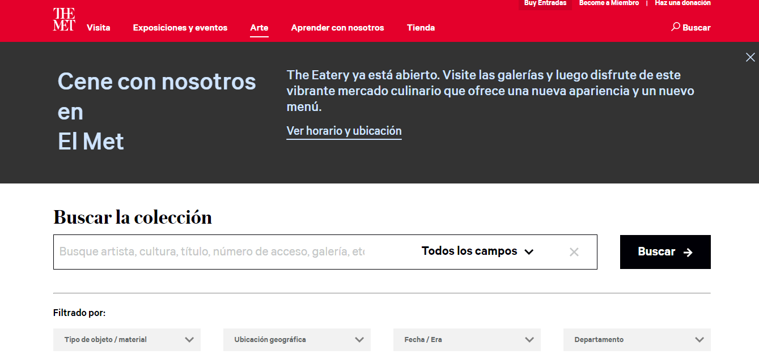Screen dimensions: 759x363
Task: Click the black Buscar submit button
Action: click(665, 252)
